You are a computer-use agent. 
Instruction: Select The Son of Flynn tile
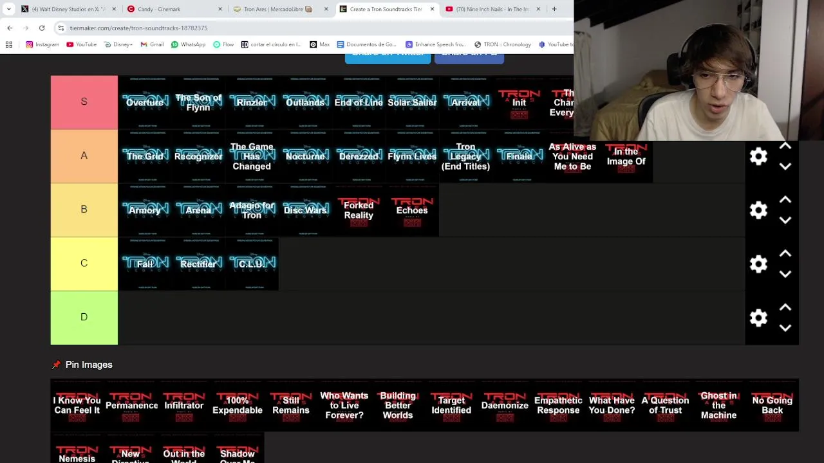pyautogui.click(x=198, y=102)
